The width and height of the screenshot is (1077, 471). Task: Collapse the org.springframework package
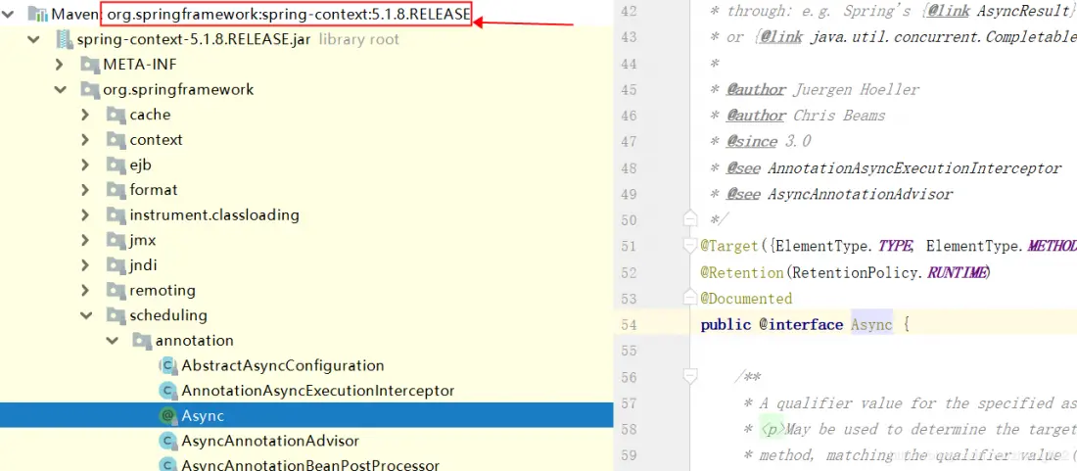pyautogui.click(x=60, y=90)
